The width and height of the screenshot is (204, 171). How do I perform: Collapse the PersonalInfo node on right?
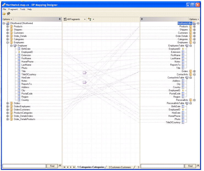click(194, 100)
